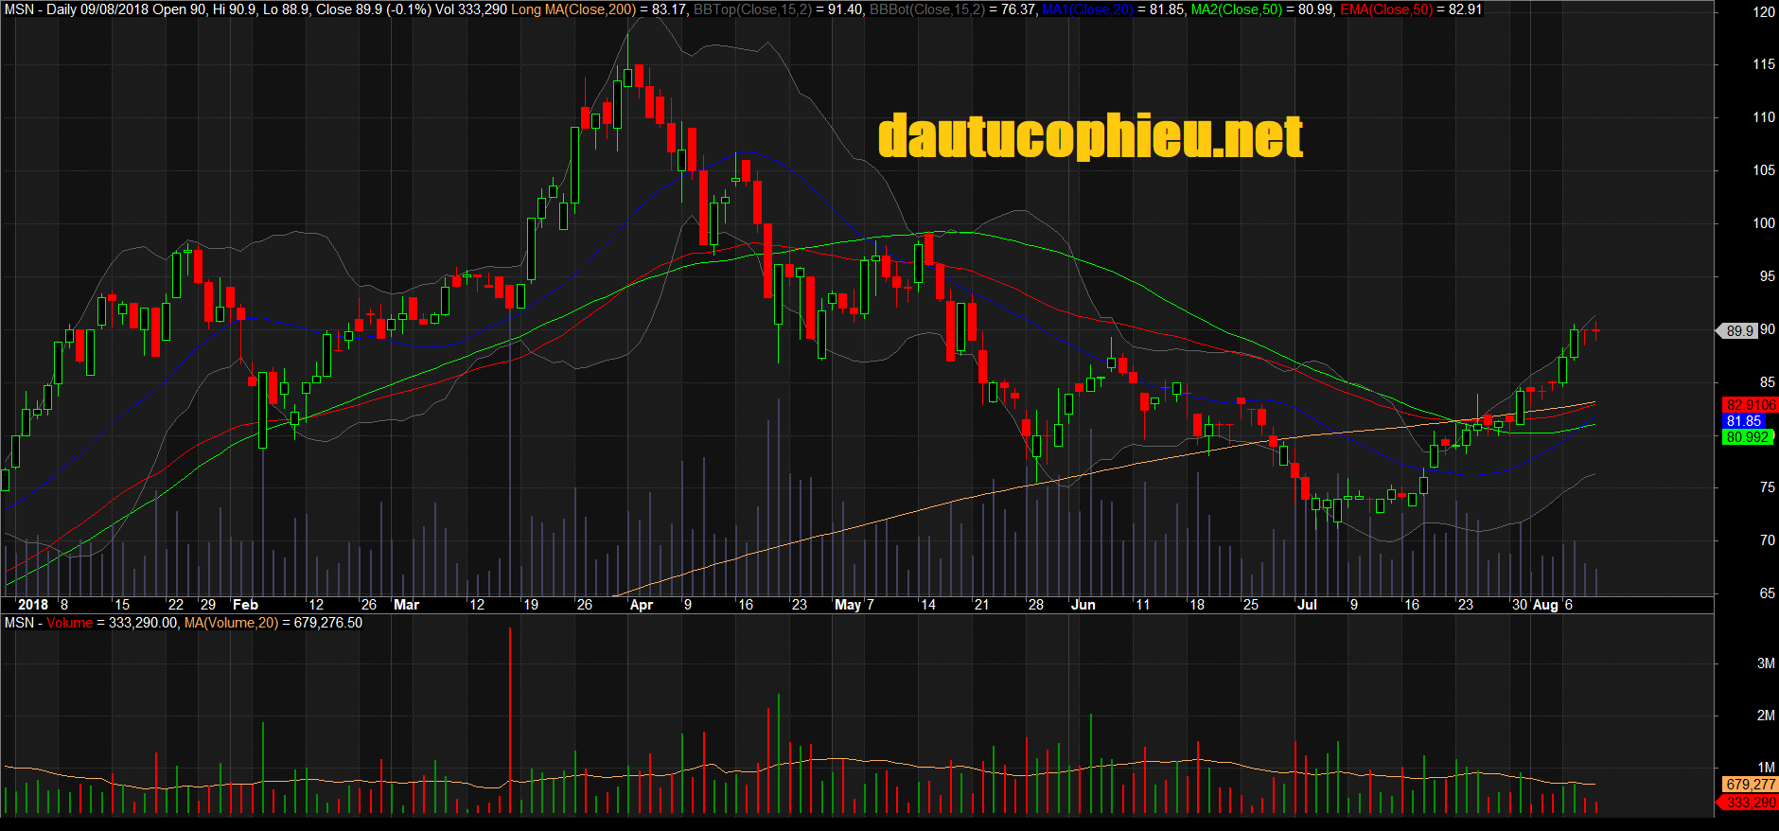The width and height of the screenshot is (1779, 831).
Task: Click the 65 price axis label
Action: point(1767,593)
